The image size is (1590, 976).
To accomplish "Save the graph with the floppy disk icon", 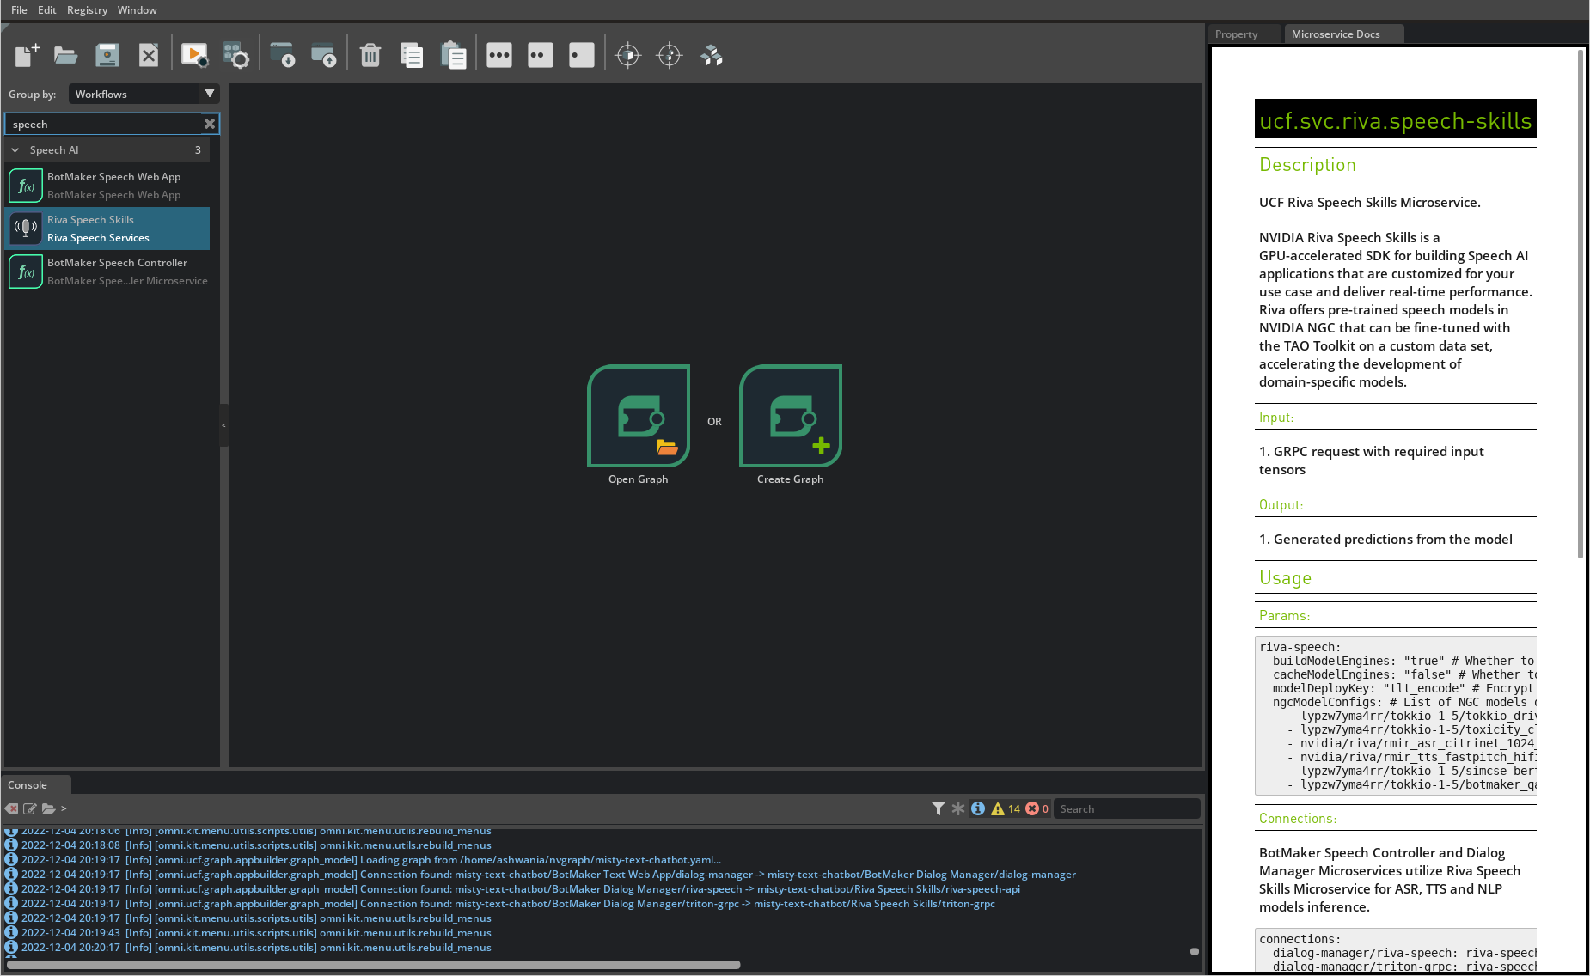I will [107, 56].
